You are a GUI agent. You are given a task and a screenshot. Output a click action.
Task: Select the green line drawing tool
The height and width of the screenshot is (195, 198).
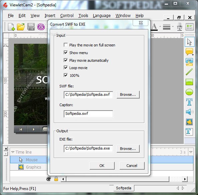click(x=189, y=72)
